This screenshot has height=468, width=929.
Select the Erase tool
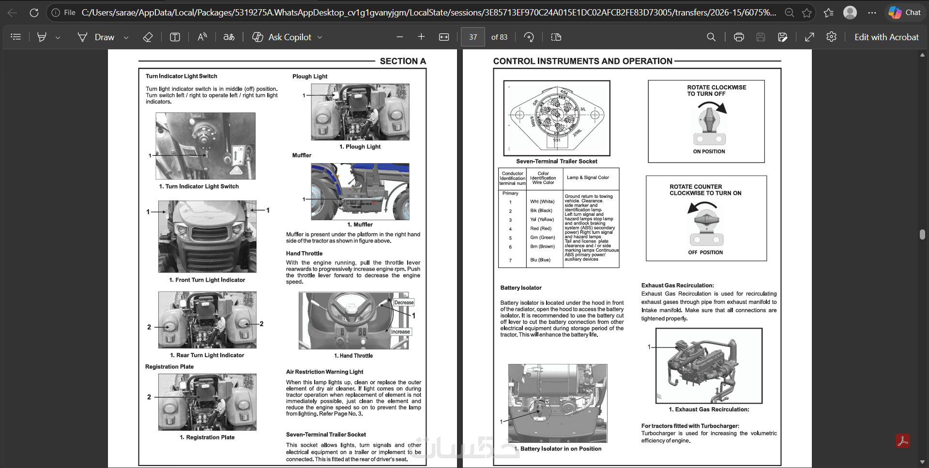pyautogui.click(x=148, y=37)
